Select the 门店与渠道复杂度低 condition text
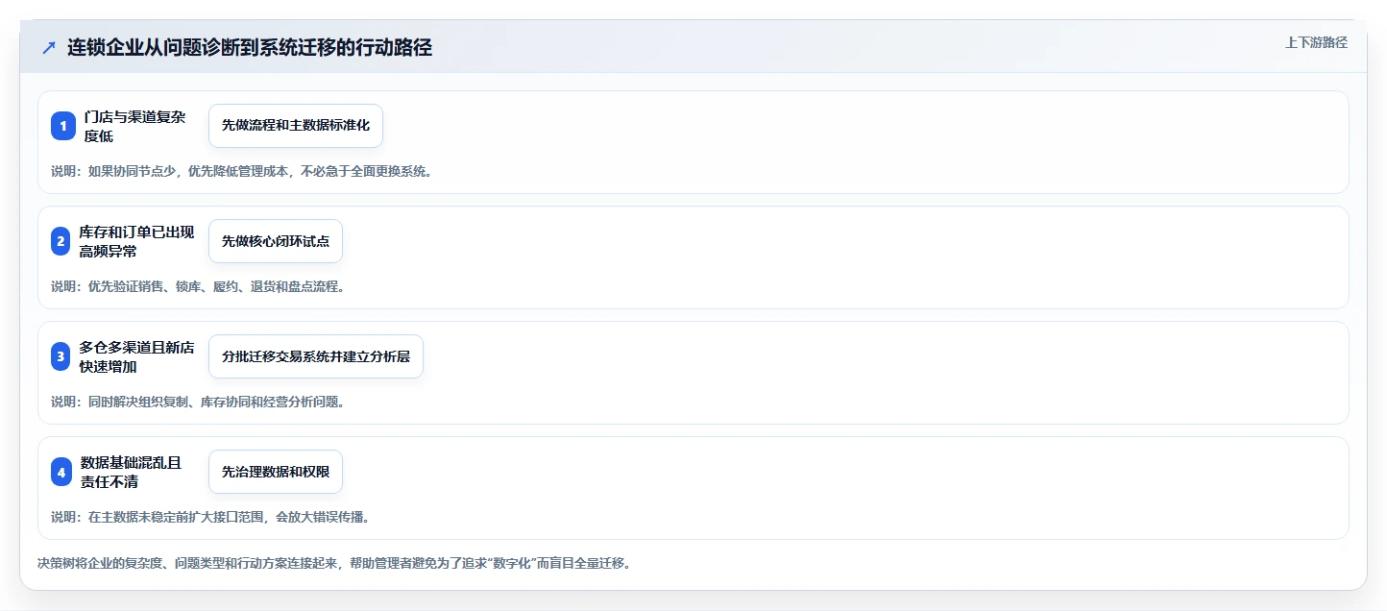1387x611 pixels. pos(135,126)
